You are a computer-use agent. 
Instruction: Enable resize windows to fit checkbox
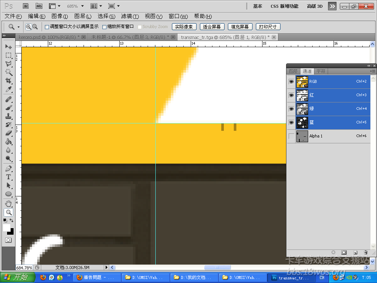coord(47,27)
